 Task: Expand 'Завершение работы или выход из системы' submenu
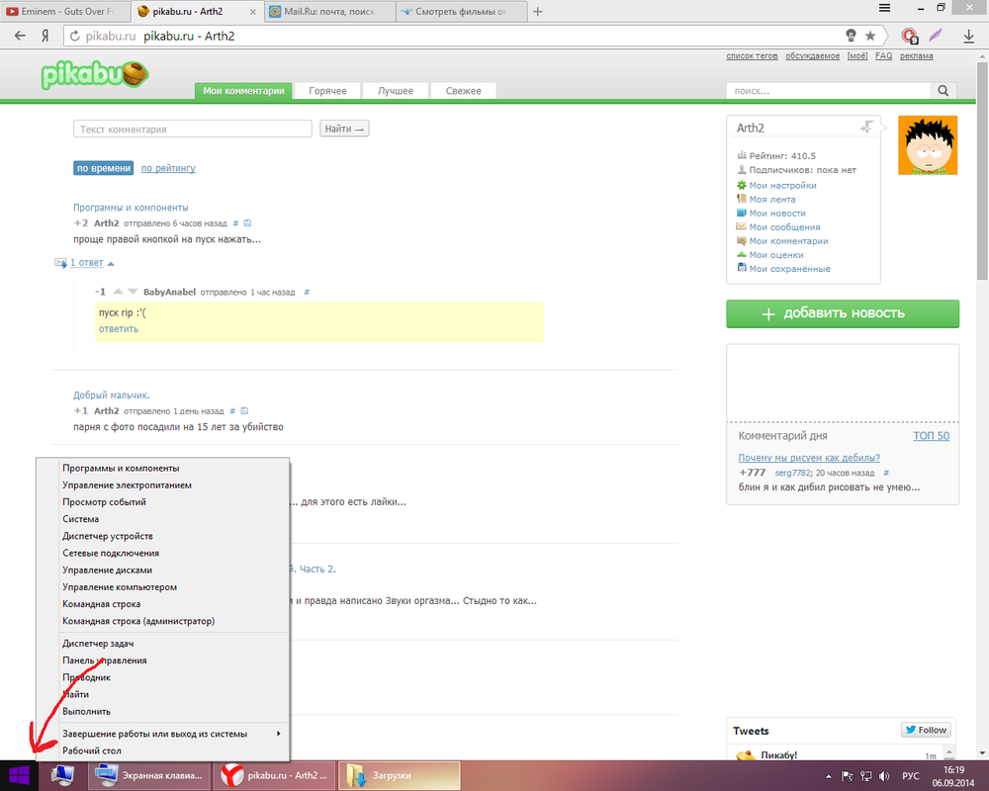pyautogui.click(x=168, y=734)
